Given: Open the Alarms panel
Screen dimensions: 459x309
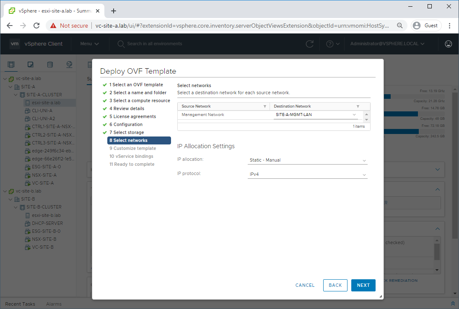Looking at the screenshot, I should coord(54,304).
